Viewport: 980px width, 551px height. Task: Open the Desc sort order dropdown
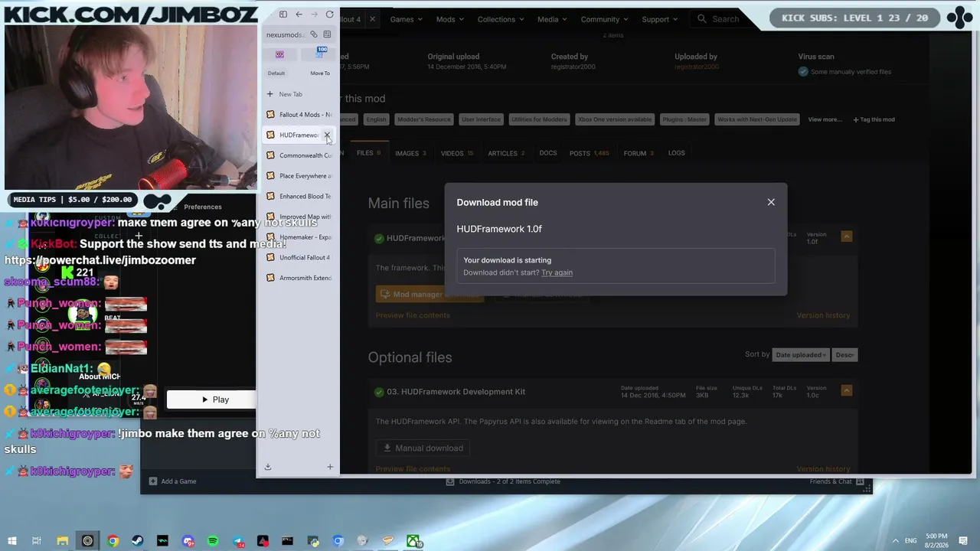(844, 355)
